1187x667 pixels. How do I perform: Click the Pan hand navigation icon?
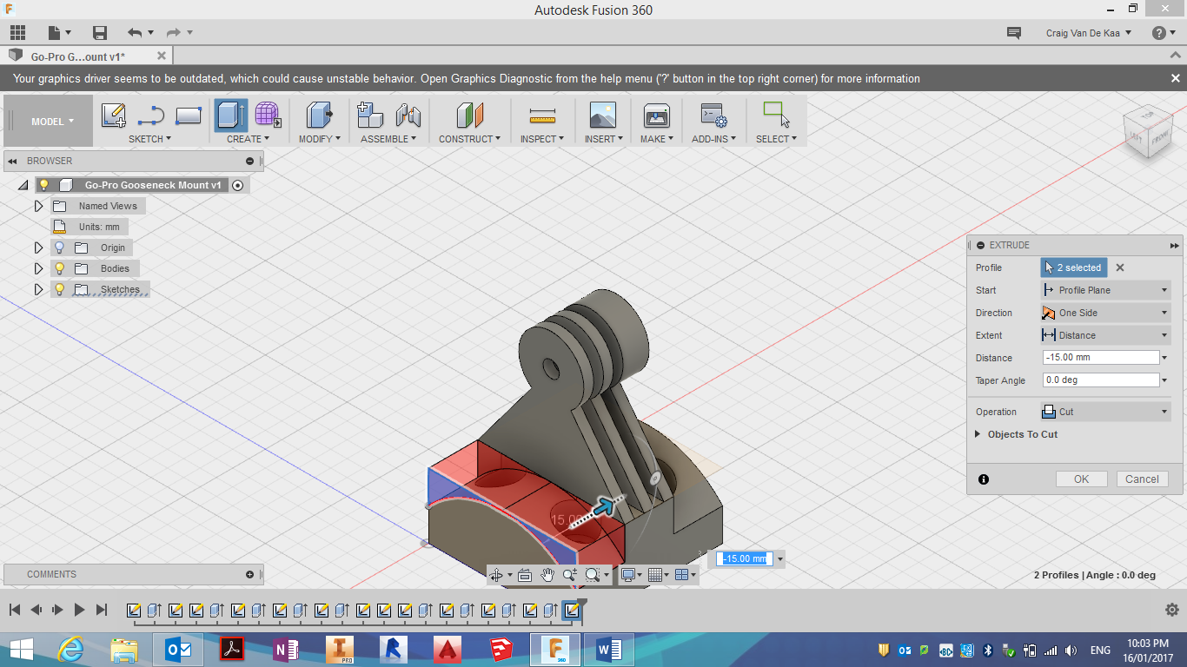(547, 574)
